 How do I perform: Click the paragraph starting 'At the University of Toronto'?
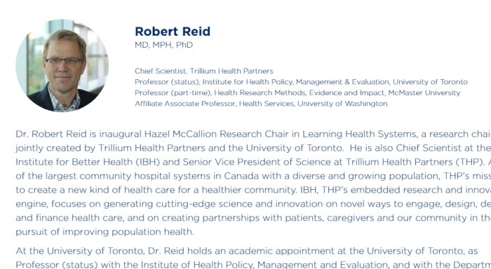click(253, 258)
